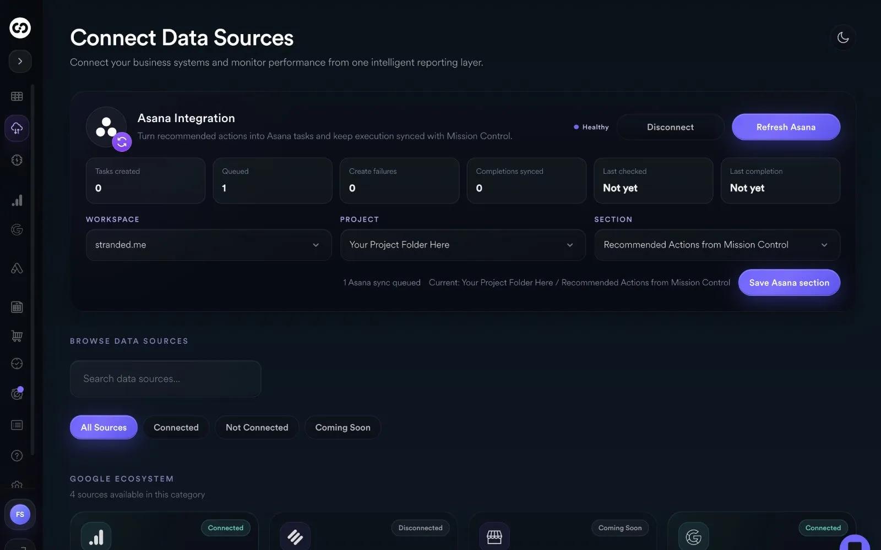Open the help question mark icon
Image resolution: width=881 pixels, height=550 pixels.
coord(17,455)
